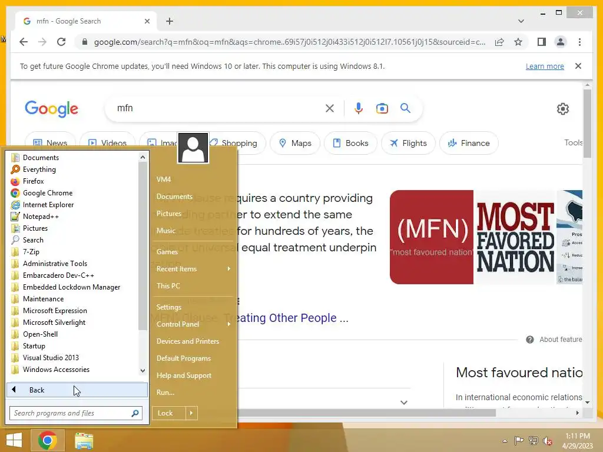Open the Settings item in start menu
Viewport: 603px width, 452px height.
coord(169,307)
